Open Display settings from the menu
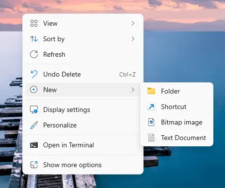Screen dimensions: 225x188 tap(83, 110)
